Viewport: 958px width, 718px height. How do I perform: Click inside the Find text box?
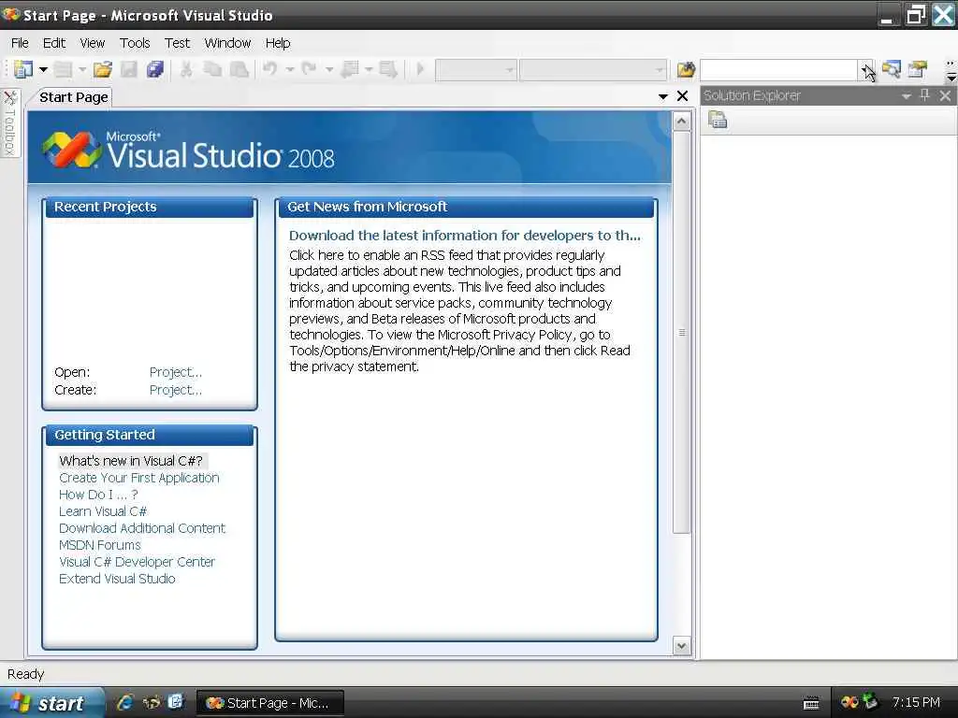pos(779,69)
